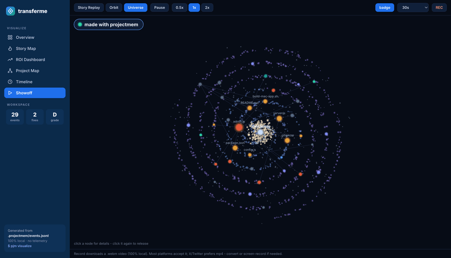Select the Showoff menu item
This screenshot has height=258, width=451.
pyautogui.click(x=35, y=93)
